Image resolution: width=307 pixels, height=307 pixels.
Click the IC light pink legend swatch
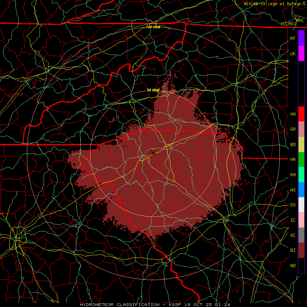coord(301,220)
